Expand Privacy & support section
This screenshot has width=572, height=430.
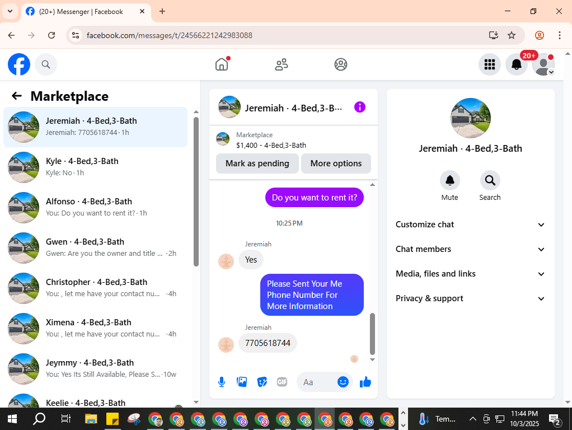[x=470, y=298]
